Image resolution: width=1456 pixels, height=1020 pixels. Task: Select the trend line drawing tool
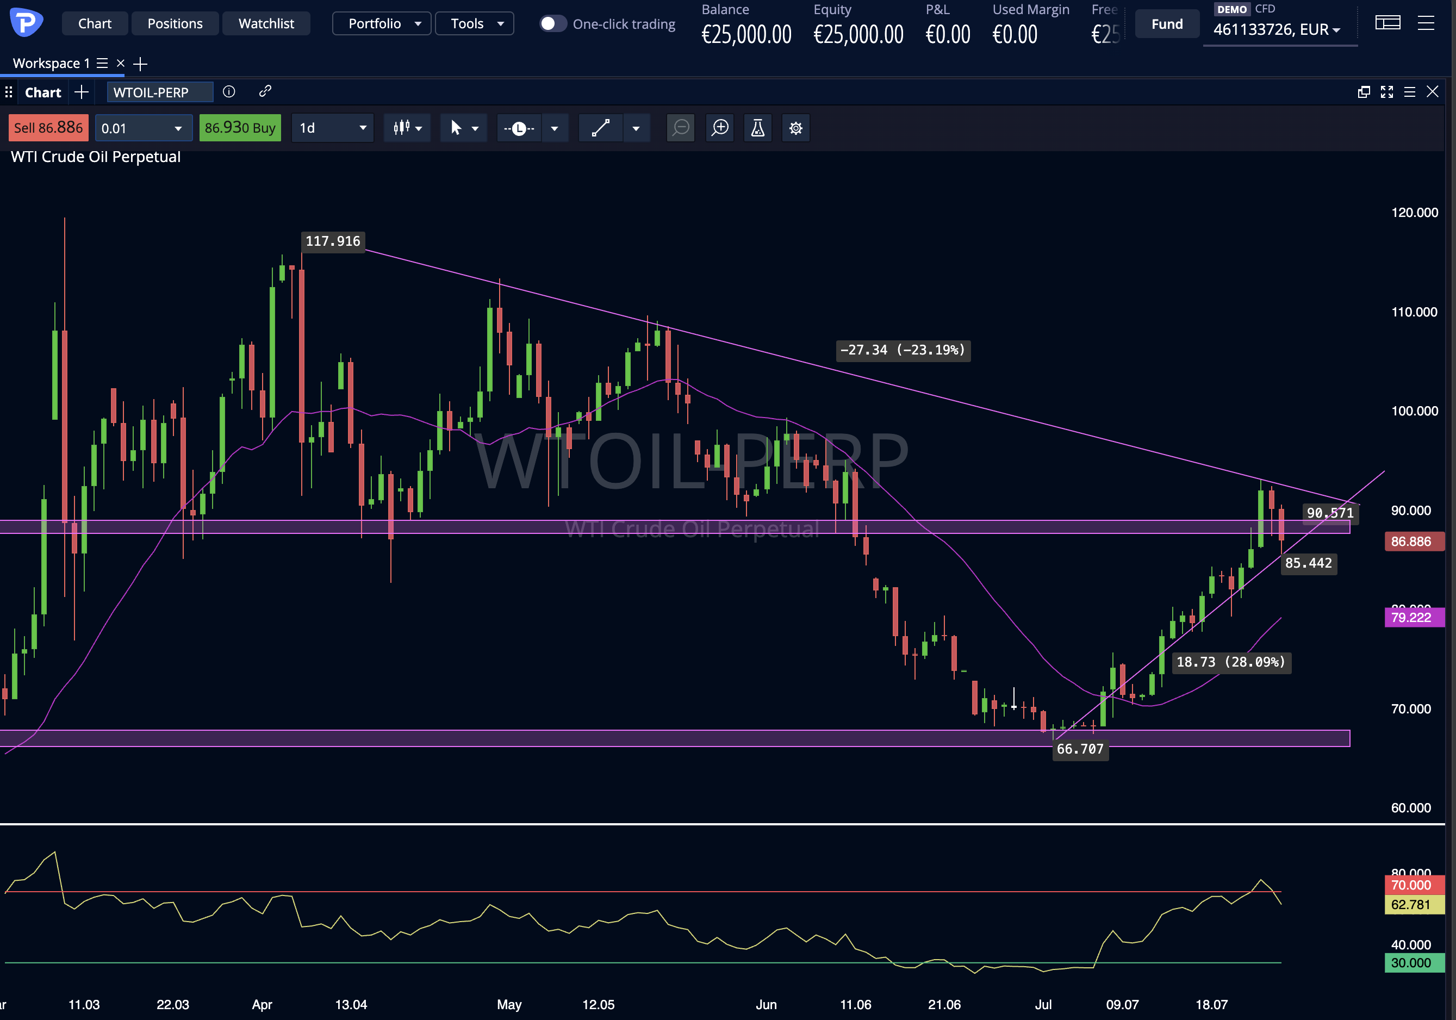point(601,128)
